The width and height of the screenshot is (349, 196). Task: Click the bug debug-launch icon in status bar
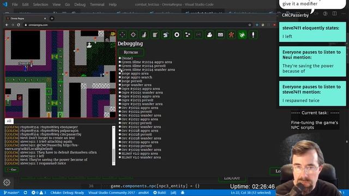coord(183,193)
